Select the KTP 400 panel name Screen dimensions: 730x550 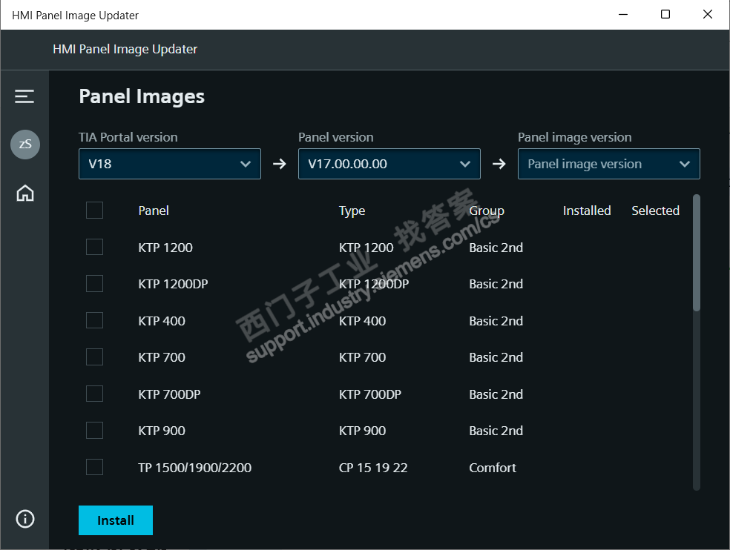click(x=162, y=321)
